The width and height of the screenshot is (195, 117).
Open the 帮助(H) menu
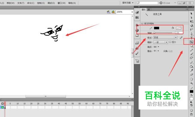72,3
